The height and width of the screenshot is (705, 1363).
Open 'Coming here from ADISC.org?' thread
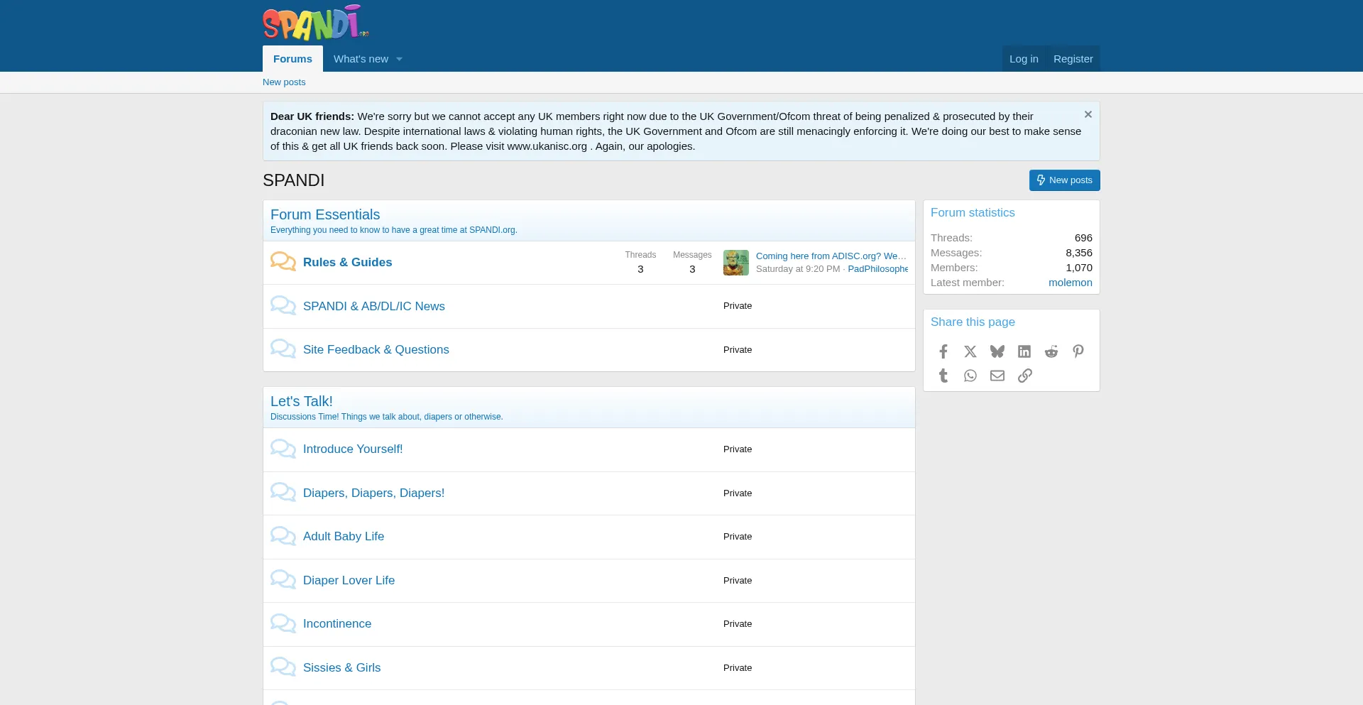831,256
